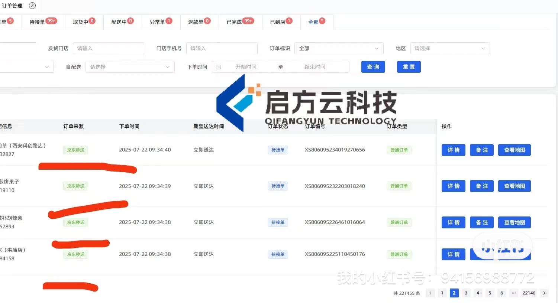Click order number XS806095226461016064
The height and width of the screenshot is (303, 558).
tap(335, 222)
